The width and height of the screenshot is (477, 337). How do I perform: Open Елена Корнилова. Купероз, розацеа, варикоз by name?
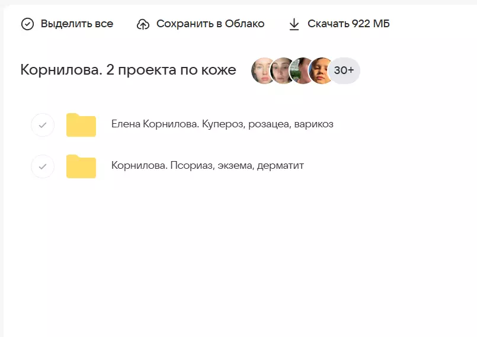coord(222,124)
